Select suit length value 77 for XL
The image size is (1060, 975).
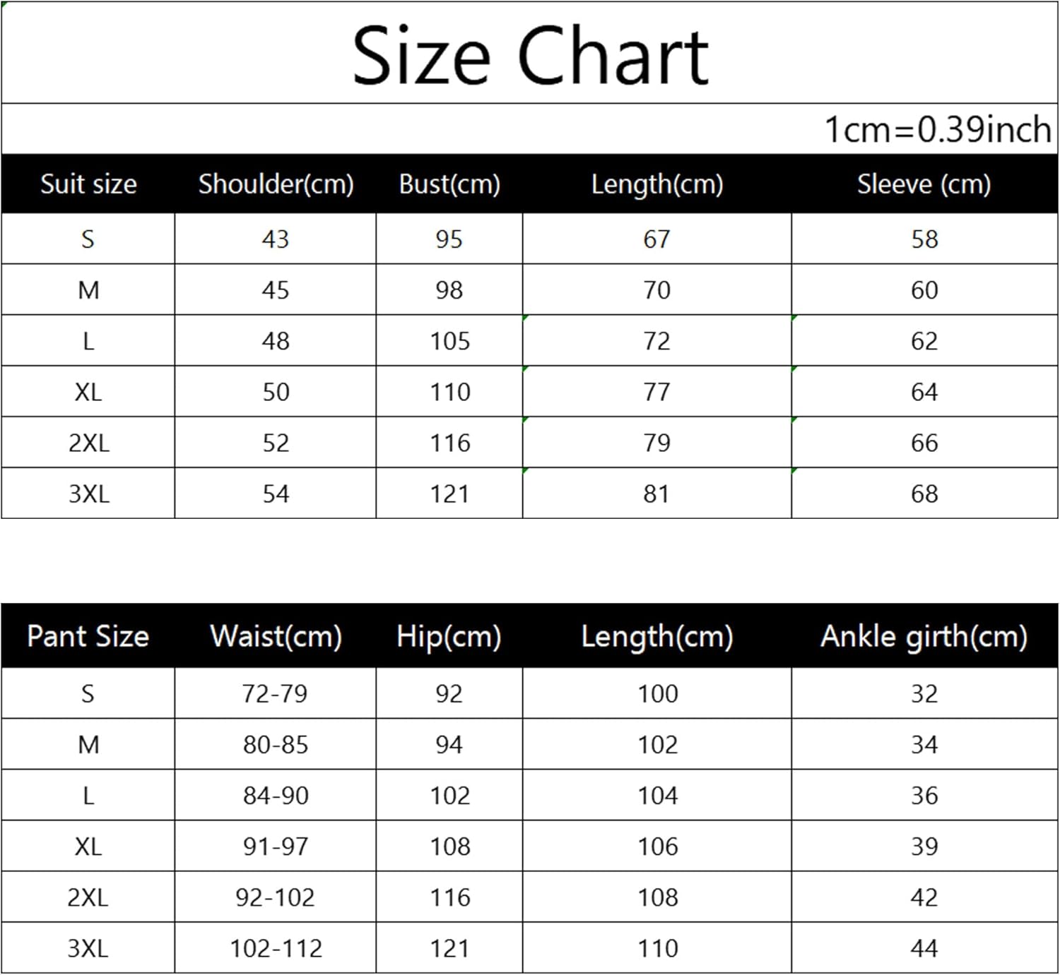pyautogui.click(x=656, y=393)
